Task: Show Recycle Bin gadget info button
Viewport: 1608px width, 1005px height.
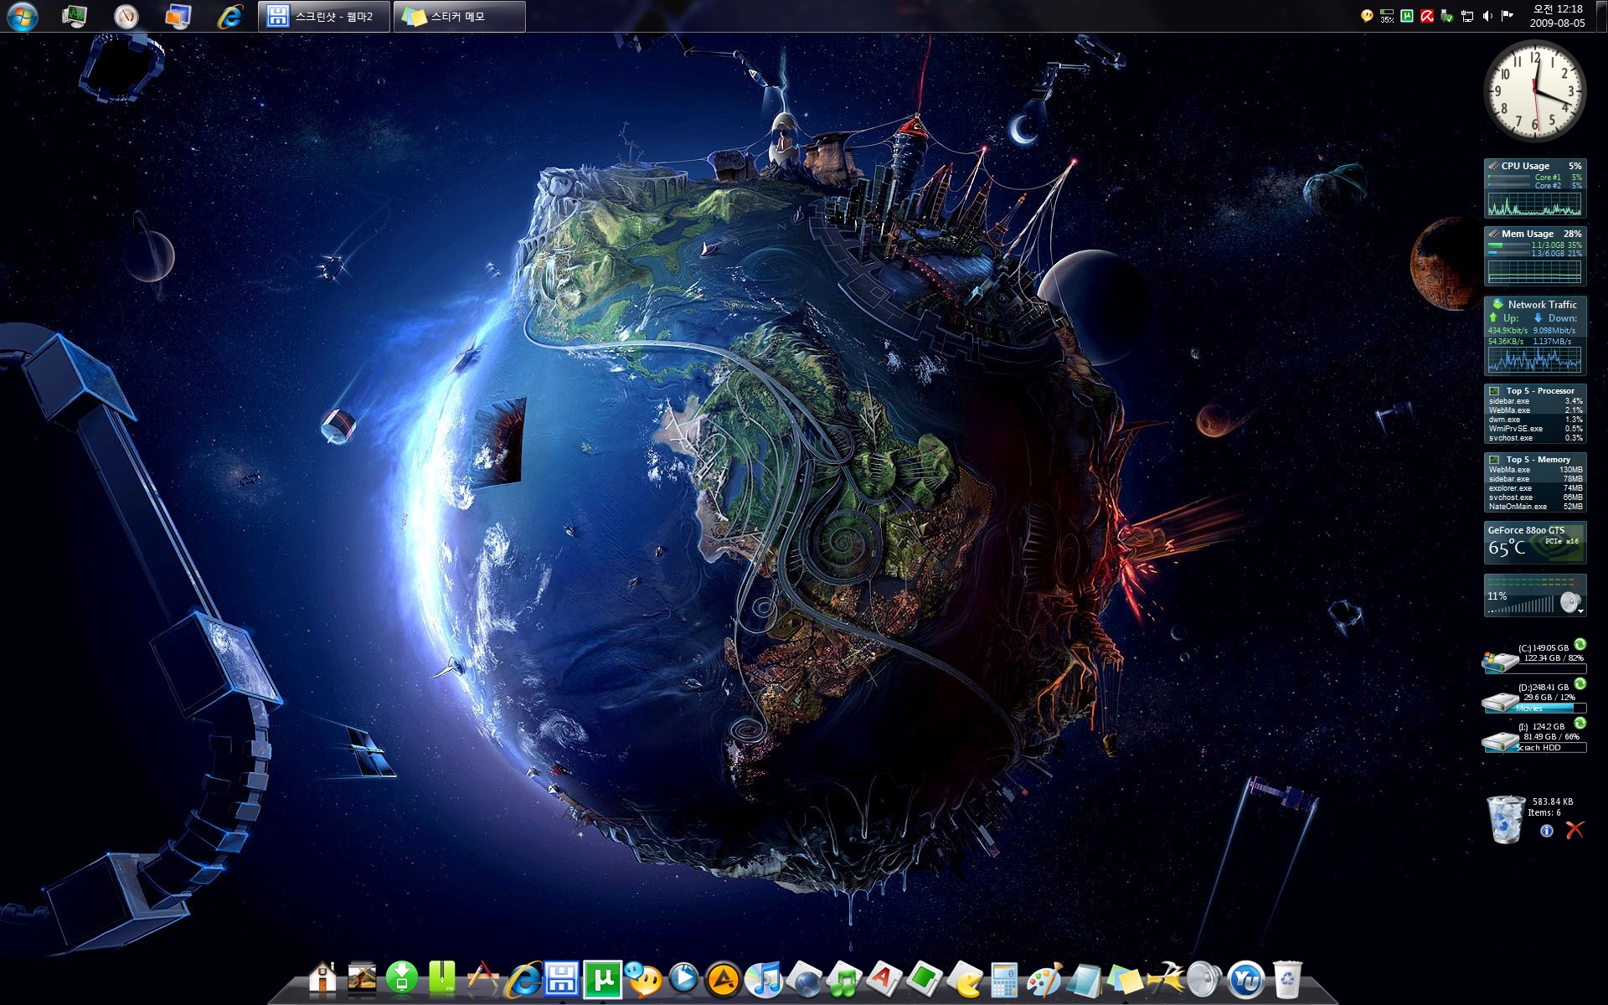Action: pyautogui.click(x=1547, y=831)
